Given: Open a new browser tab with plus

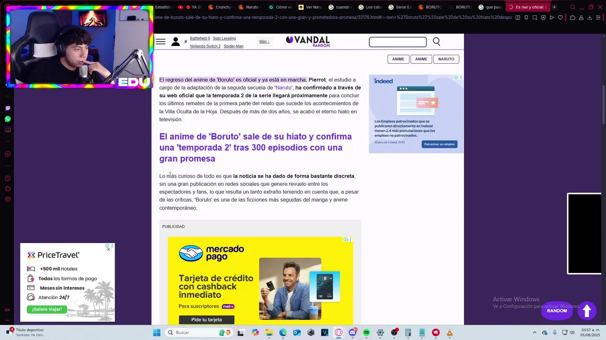Looking at the screenshot, I should click(554, 7).
